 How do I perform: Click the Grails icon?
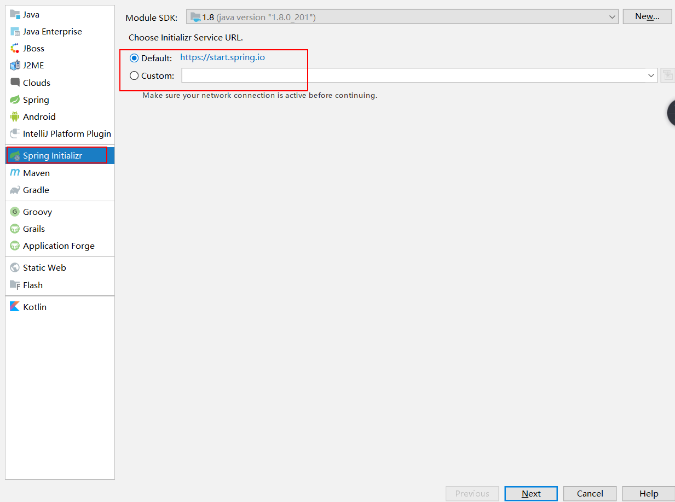15,229
